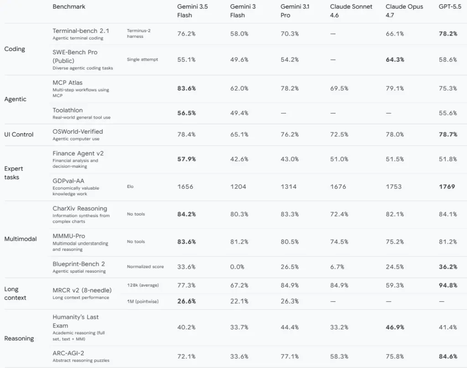
Task: Click the Finance Agent v2 row title
Action: [78, 153]
